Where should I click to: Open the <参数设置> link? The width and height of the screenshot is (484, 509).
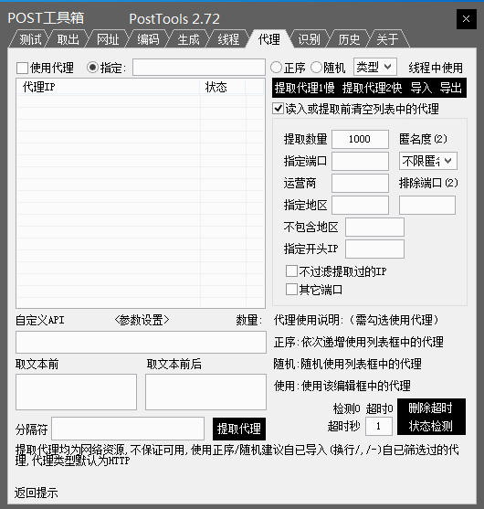click(142, 320)
